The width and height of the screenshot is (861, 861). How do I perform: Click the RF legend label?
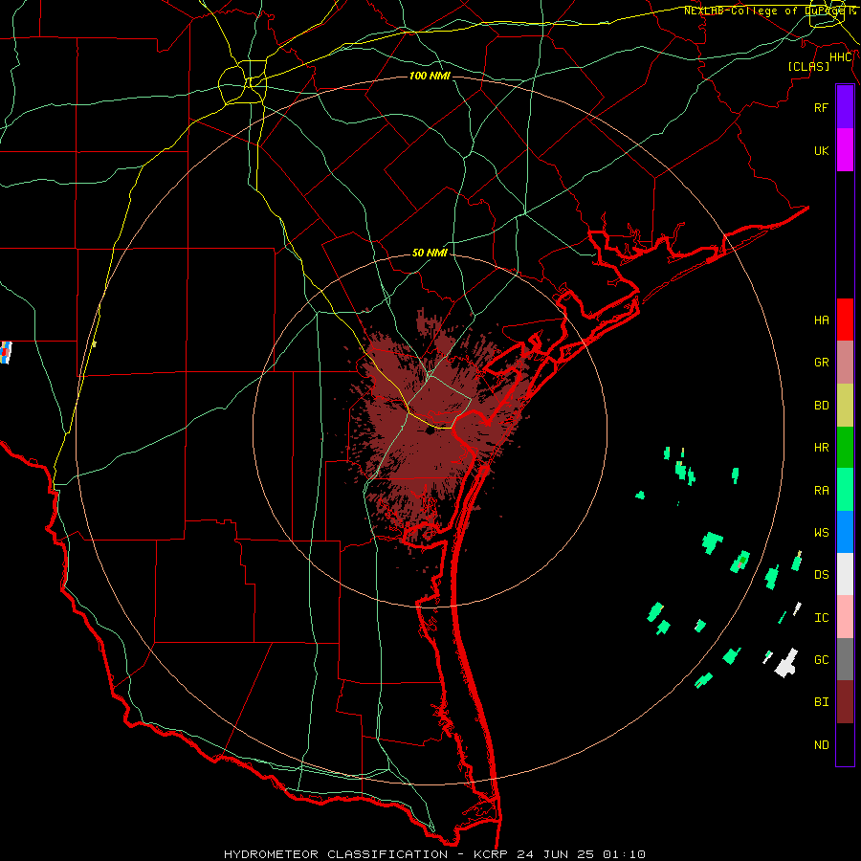(x=821, y=107)
